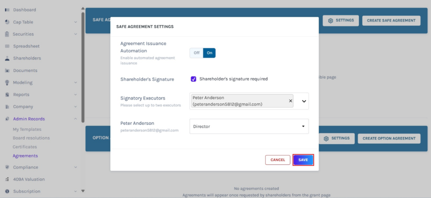
Task: Open Certificates submenu item
Action: pos(25,147)
